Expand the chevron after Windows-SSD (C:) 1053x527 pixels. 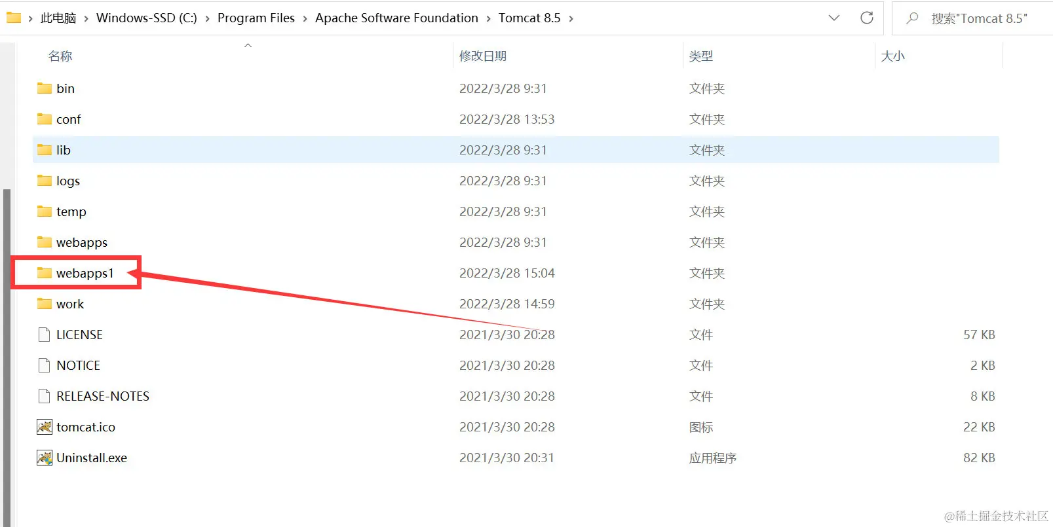[207, 18]
